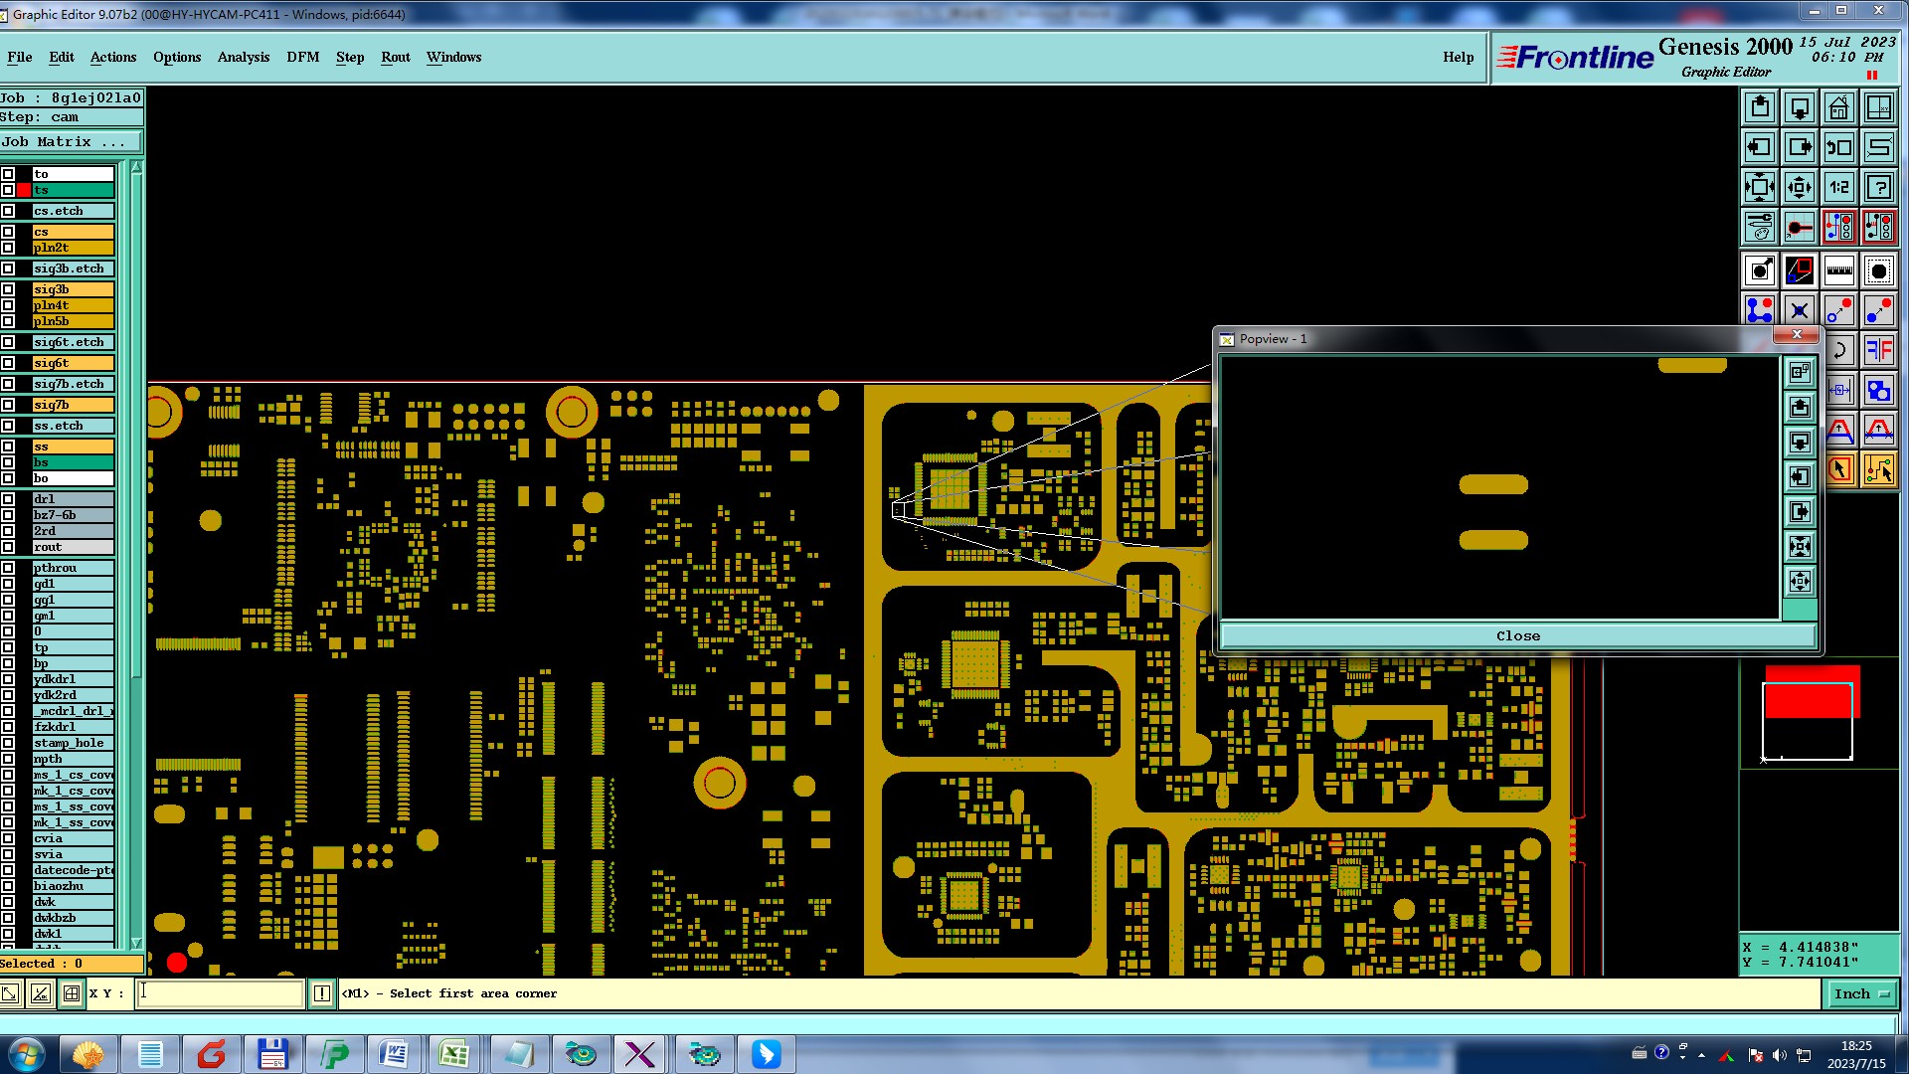This screenshot has height=1074, width=1909.
Task: Click the question mark help icon
Action: click(x=1878, y=187)
